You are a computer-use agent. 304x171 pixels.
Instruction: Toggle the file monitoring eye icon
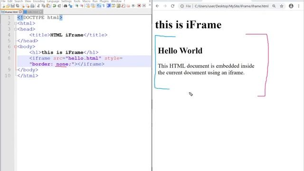pyautogui.click(x=133, y=6)
